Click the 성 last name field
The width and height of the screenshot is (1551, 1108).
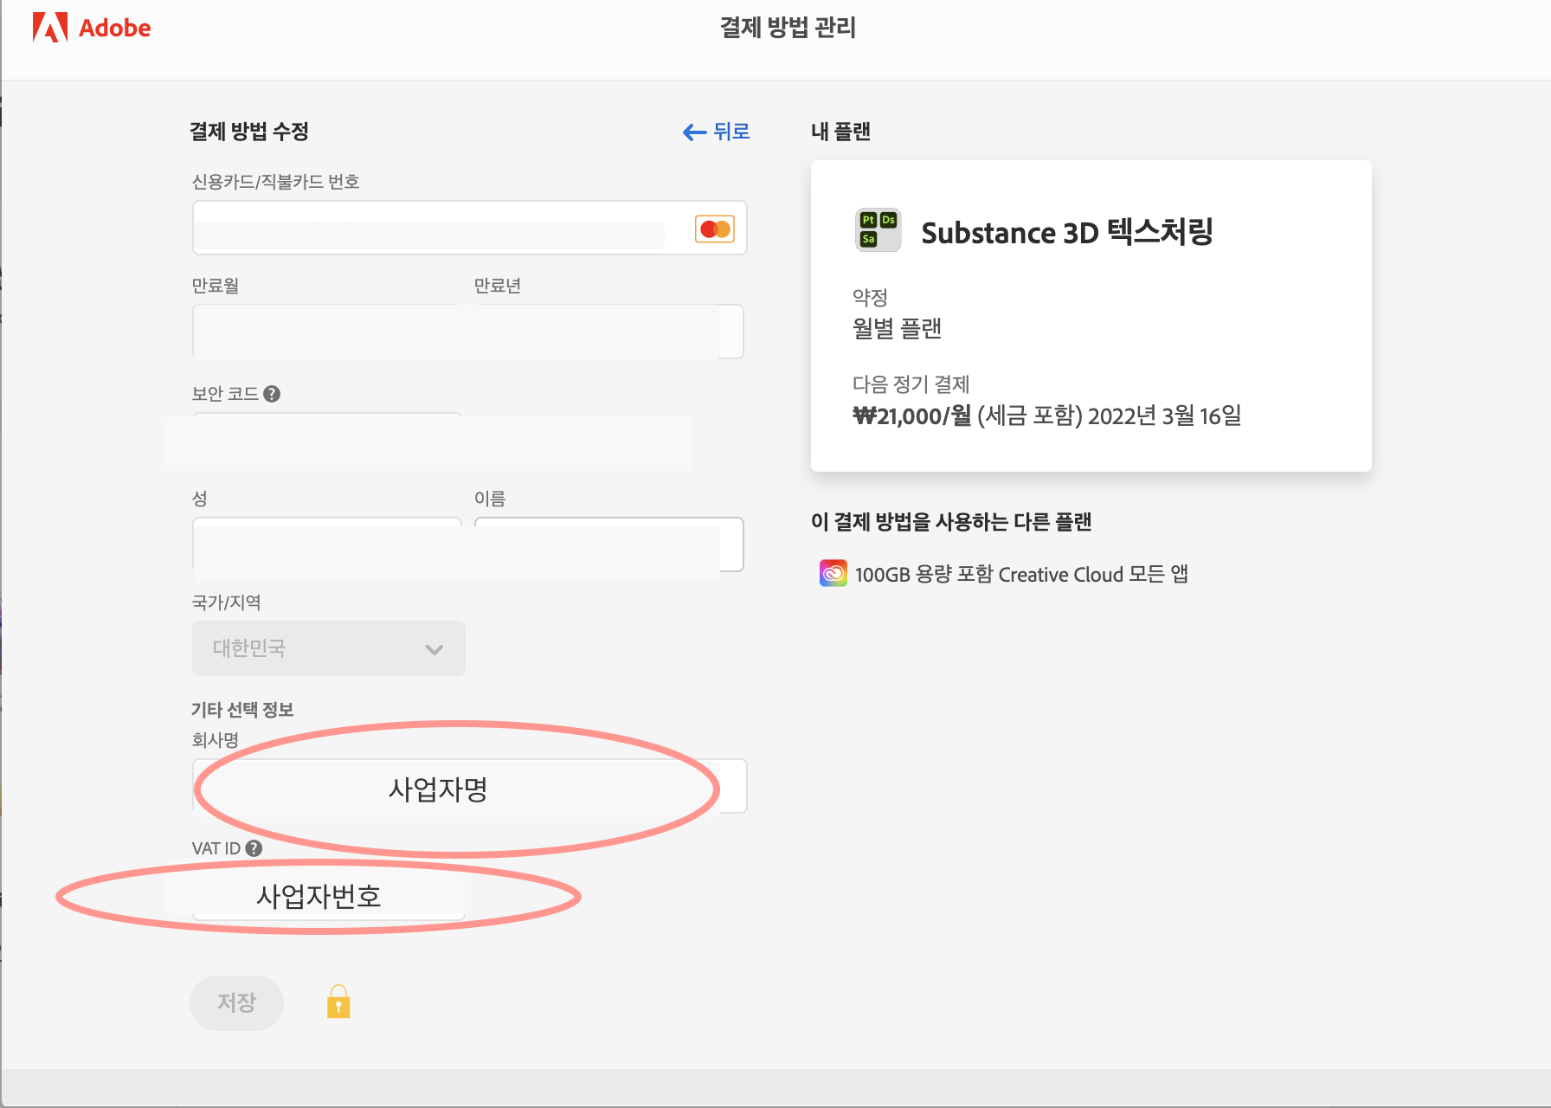[327, 544]
